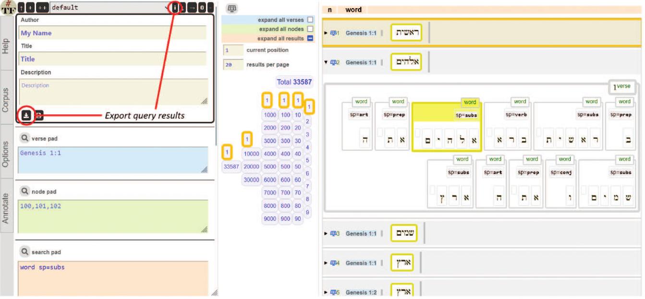Click the export query results download icon
The width and height of the screenshot is (645, 299).
[26, 115]
